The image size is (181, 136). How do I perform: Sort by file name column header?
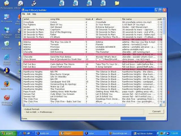tap(139, 19)
